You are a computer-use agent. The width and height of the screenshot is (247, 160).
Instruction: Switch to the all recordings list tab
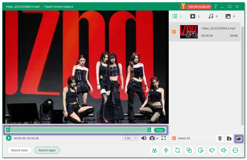click(x=175, y=16)
